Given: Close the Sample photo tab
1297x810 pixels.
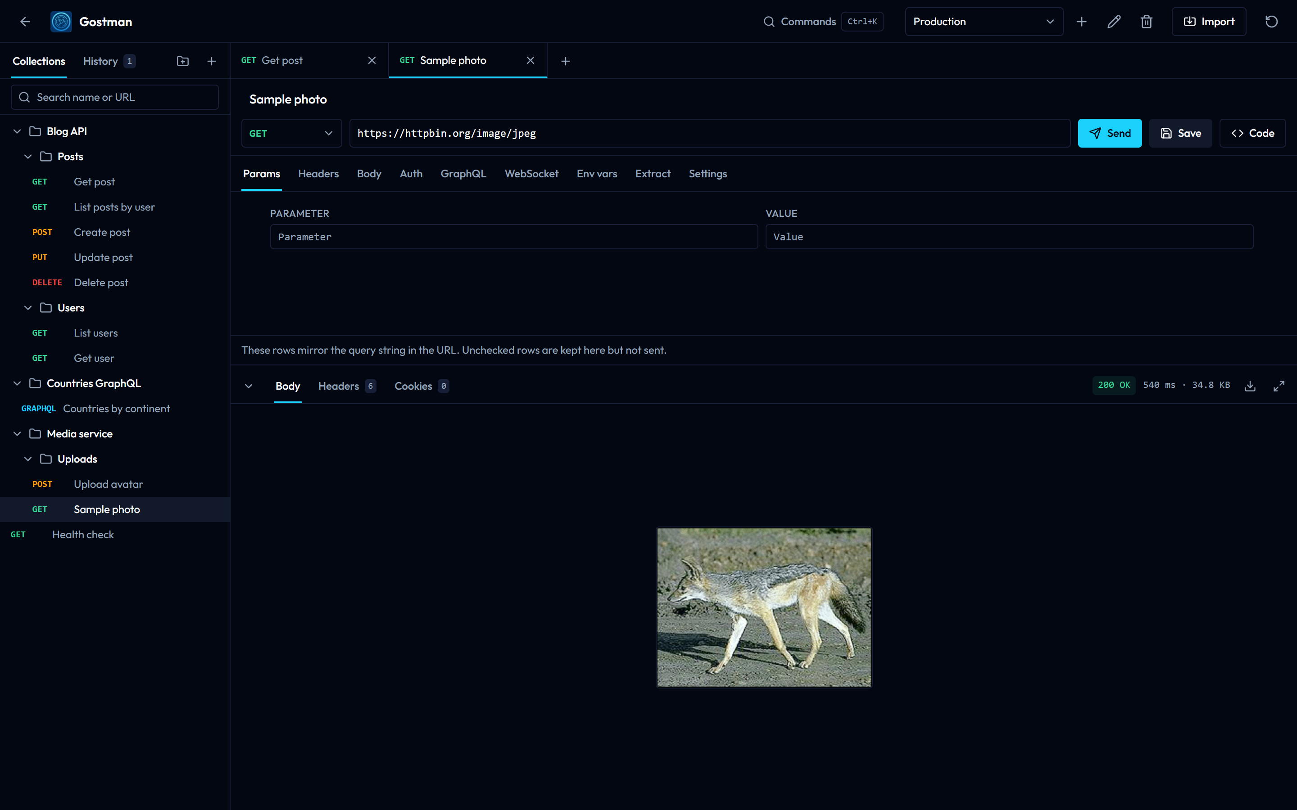Looking at the screenshot, I should point(531,61).
